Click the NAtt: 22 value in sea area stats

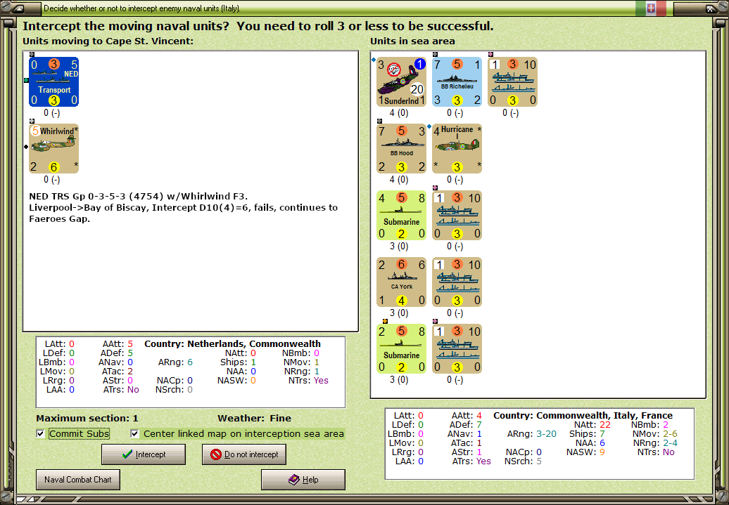coord(605,425)
